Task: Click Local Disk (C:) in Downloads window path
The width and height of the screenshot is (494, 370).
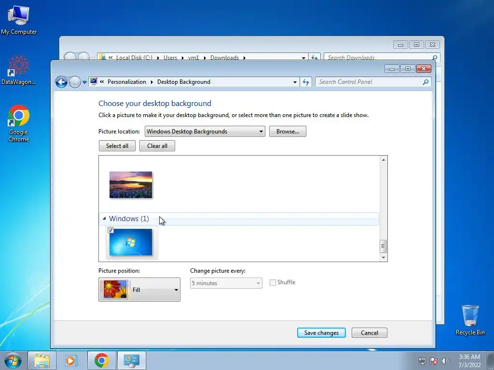Action: (x=134, y=58)
